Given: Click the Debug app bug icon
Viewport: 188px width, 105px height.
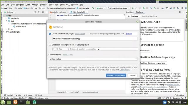Looking at the screenshot, I should point(144,8).
